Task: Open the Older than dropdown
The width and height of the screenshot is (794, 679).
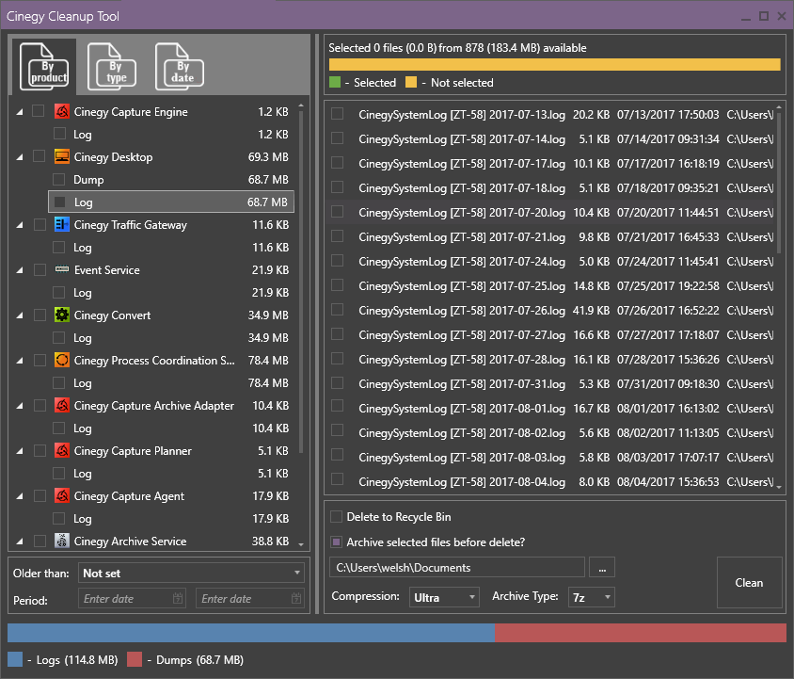Action: 191,573
